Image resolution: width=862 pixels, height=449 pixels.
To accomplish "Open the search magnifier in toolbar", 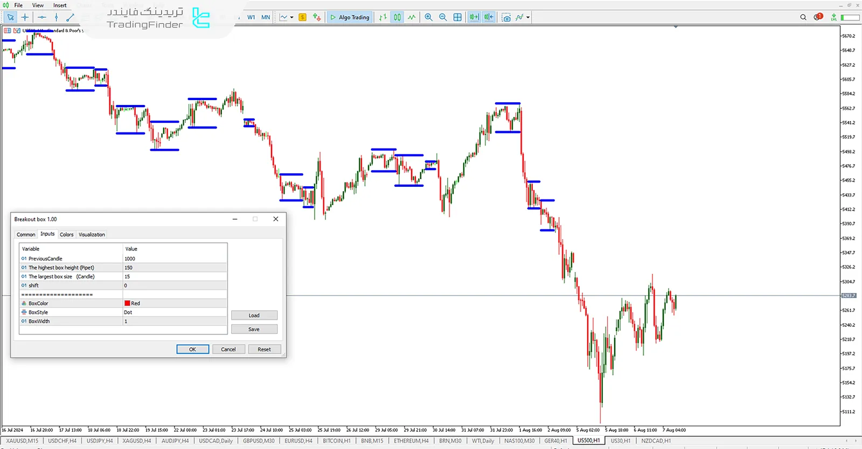I will pyautogui.click(x=803, y=17).
